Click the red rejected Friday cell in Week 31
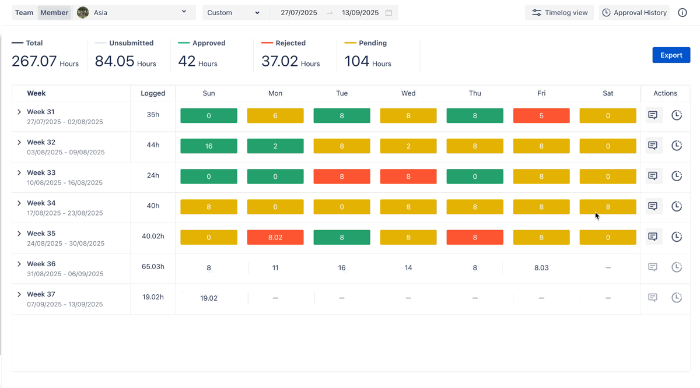700x388 pixels. click(541, 115)
